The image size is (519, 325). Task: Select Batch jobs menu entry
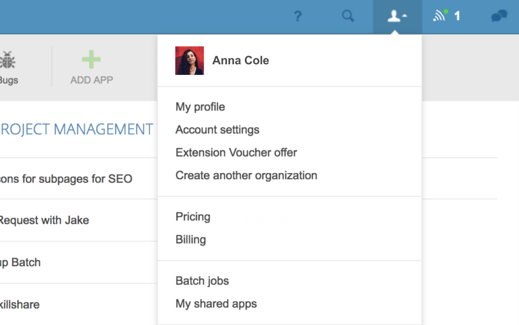click(202, 281)
